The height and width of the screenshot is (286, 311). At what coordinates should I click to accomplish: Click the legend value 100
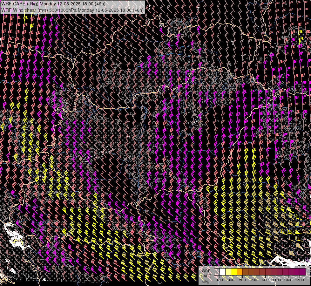tap(220, 280)
